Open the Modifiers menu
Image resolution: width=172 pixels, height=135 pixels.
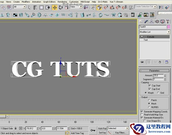tap(26, 2)
